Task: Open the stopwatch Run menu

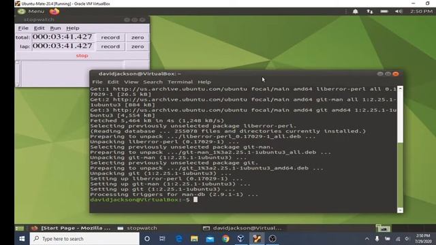Action: (55, 28)
